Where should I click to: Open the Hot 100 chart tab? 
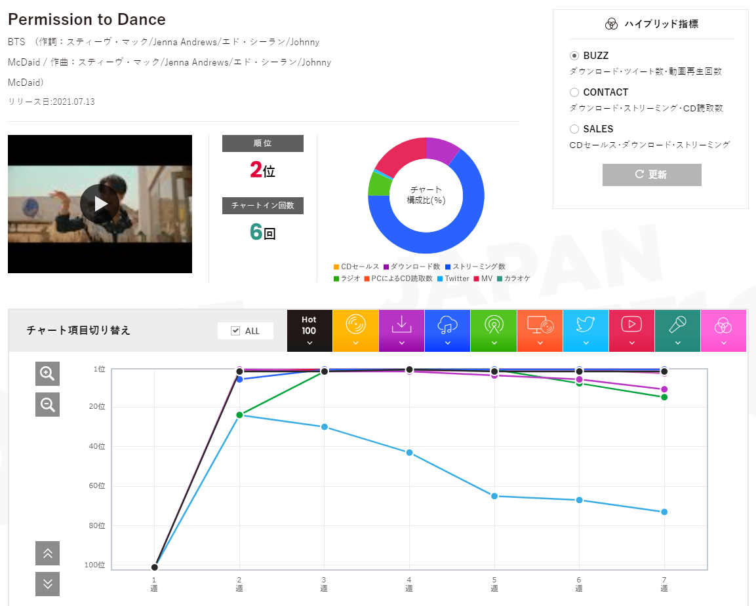pyautogui.click(x=309, y=331)
